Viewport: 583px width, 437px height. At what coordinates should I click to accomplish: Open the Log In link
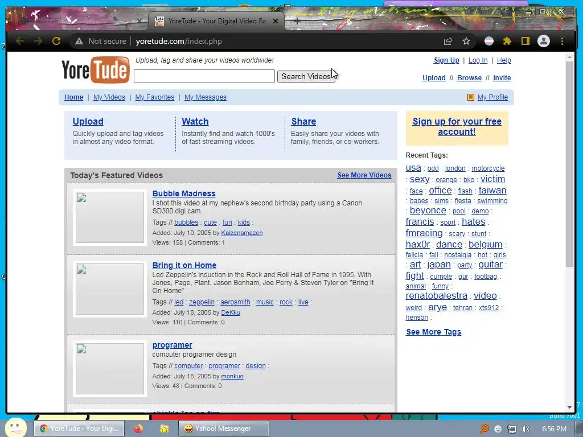478,60
